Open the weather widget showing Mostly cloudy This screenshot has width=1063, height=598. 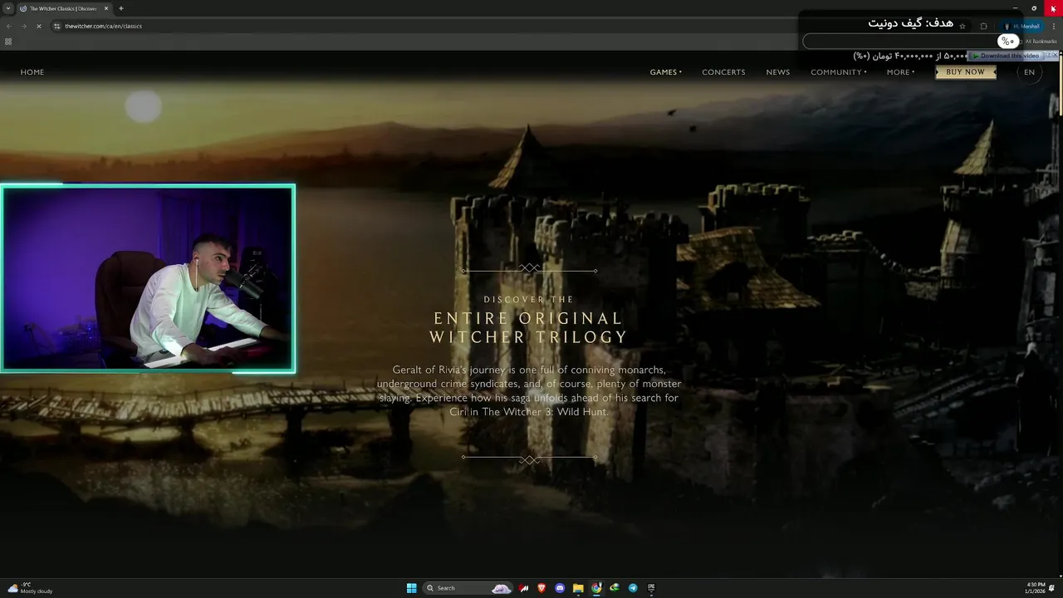pyautogui.click(x=30, y=588)
